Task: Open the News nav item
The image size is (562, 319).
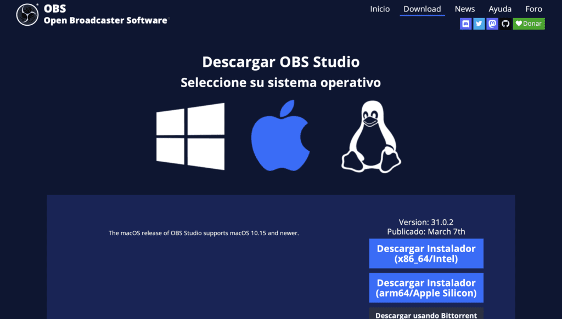Action: tap(465, 9)
